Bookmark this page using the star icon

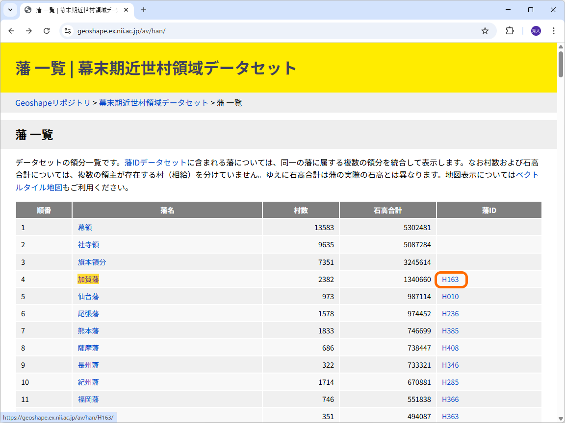(x=485, y=30)
